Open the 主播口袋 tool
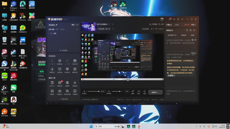This screenshot has width=230, height=129. (60, 70)
